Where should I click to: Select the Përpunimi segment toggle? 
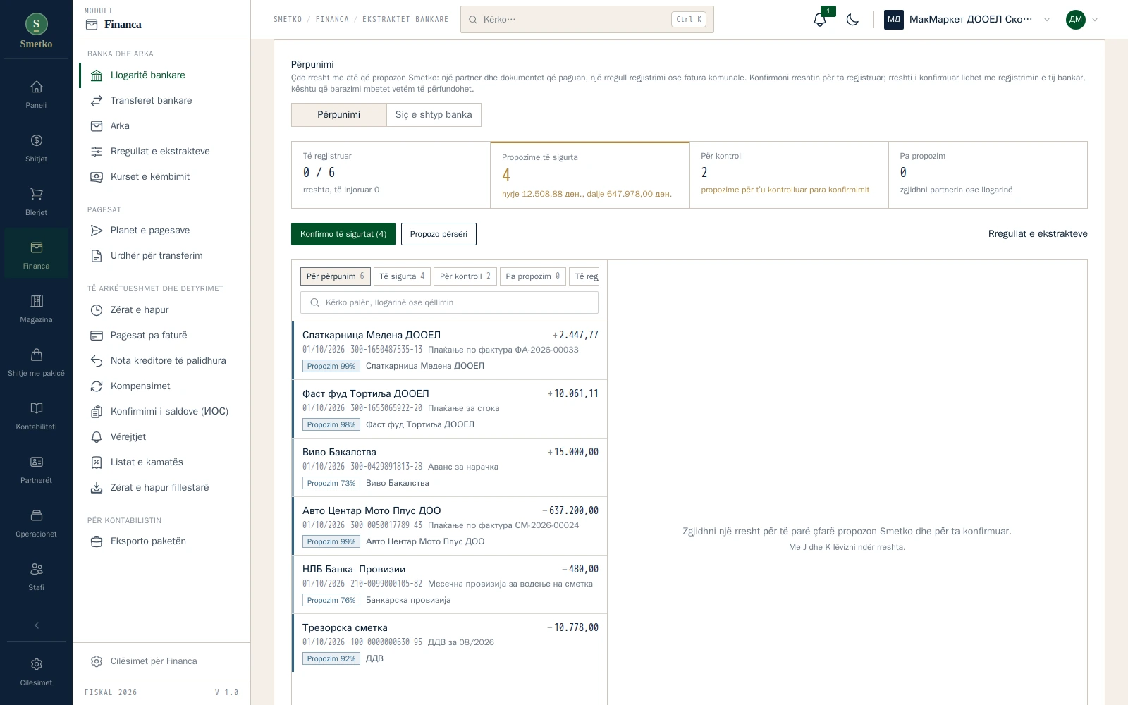pos(338,115)
